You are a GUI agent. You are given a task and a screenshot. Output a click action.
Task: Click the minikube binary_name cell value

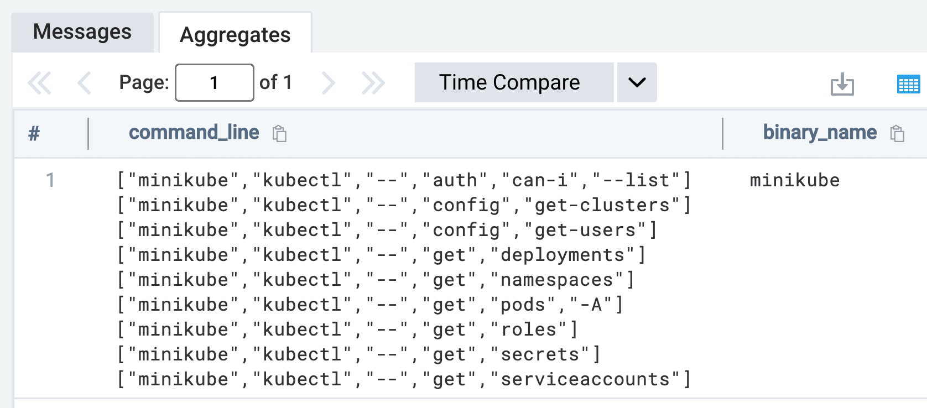tap(795, 180)
